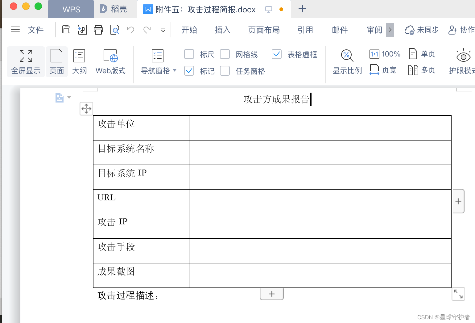This screenshot has height=323, width=475.
Task: Click the empty value cell beside 成果截图
Action: click(320, 275)
